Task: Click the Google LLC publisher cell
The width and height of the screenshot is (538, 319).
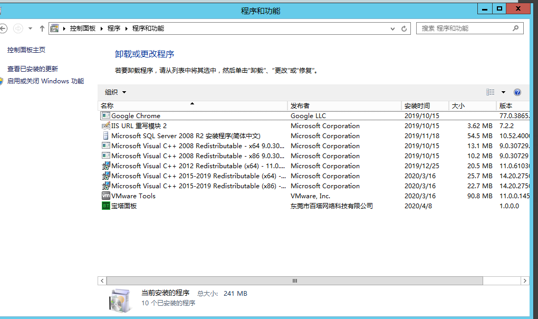Action: click(x=309, y=116)
